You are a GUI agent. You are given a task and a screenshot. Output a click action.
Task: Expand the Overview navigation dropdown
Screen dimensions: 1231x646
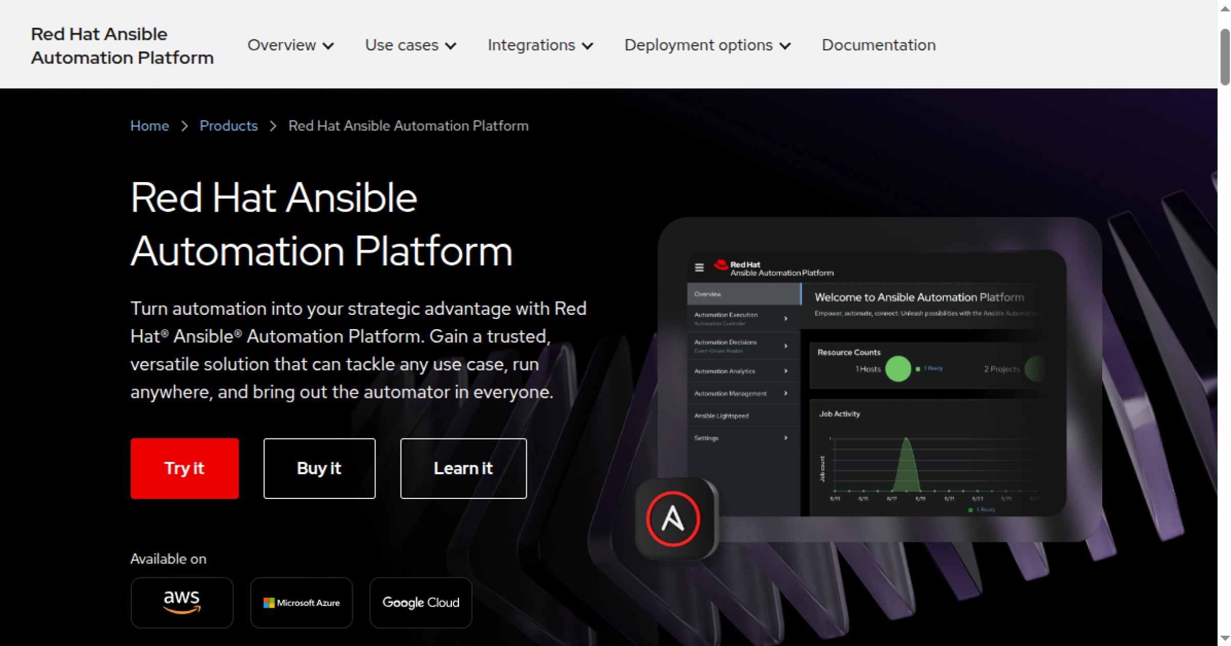point(290,45)
